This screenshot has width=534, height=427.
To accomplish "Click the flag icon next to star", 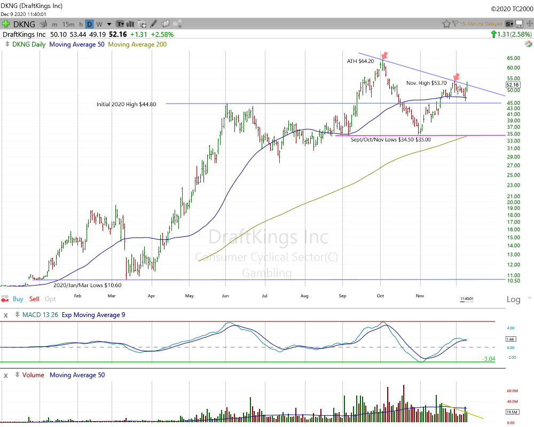I will 456,23.
